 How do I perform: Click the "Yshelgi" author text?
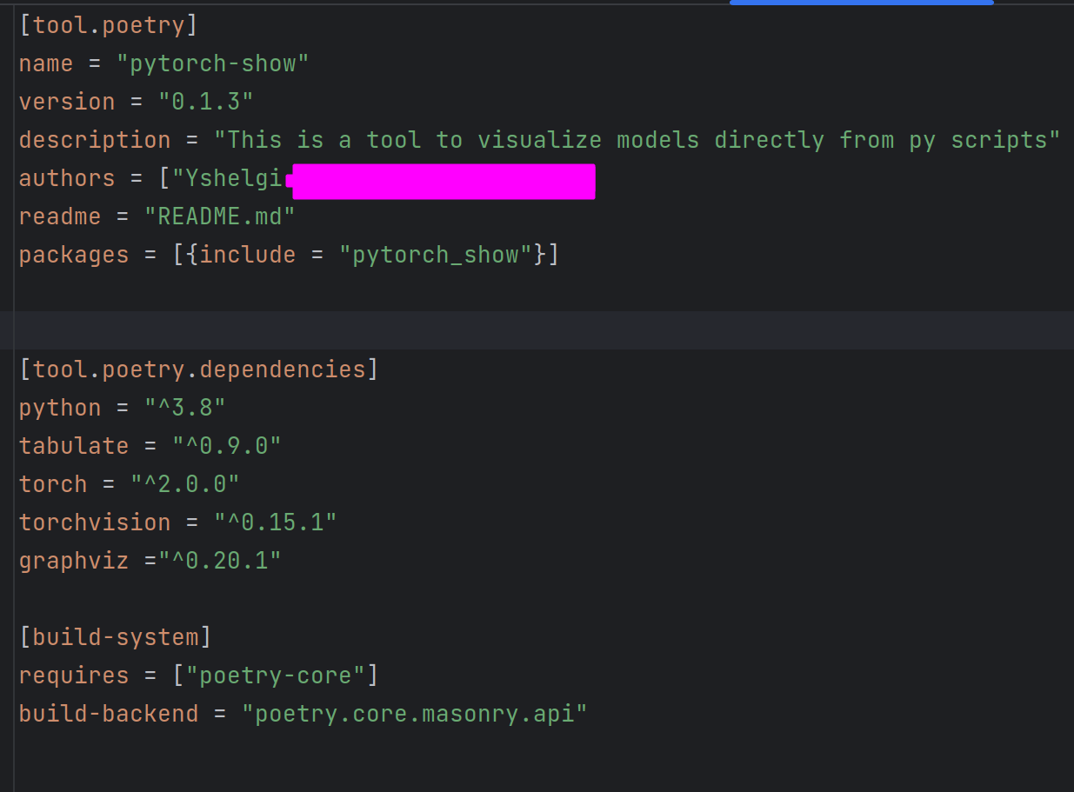pyautogui.click(x=234, y=178)
